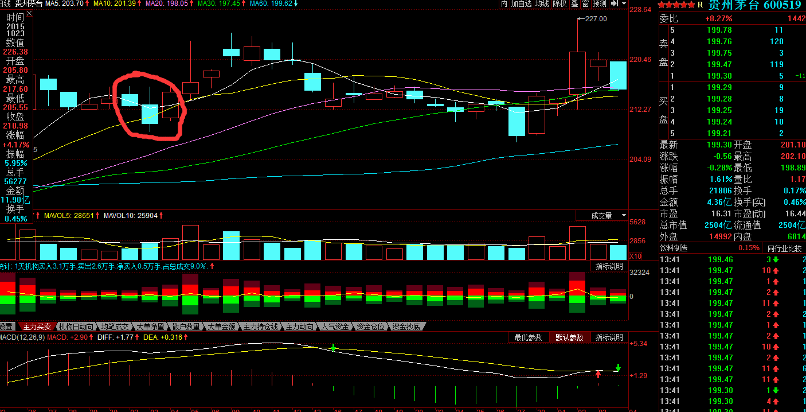Click the 金额 4.36亿 value
806x412 pixels.
point(719,202)
